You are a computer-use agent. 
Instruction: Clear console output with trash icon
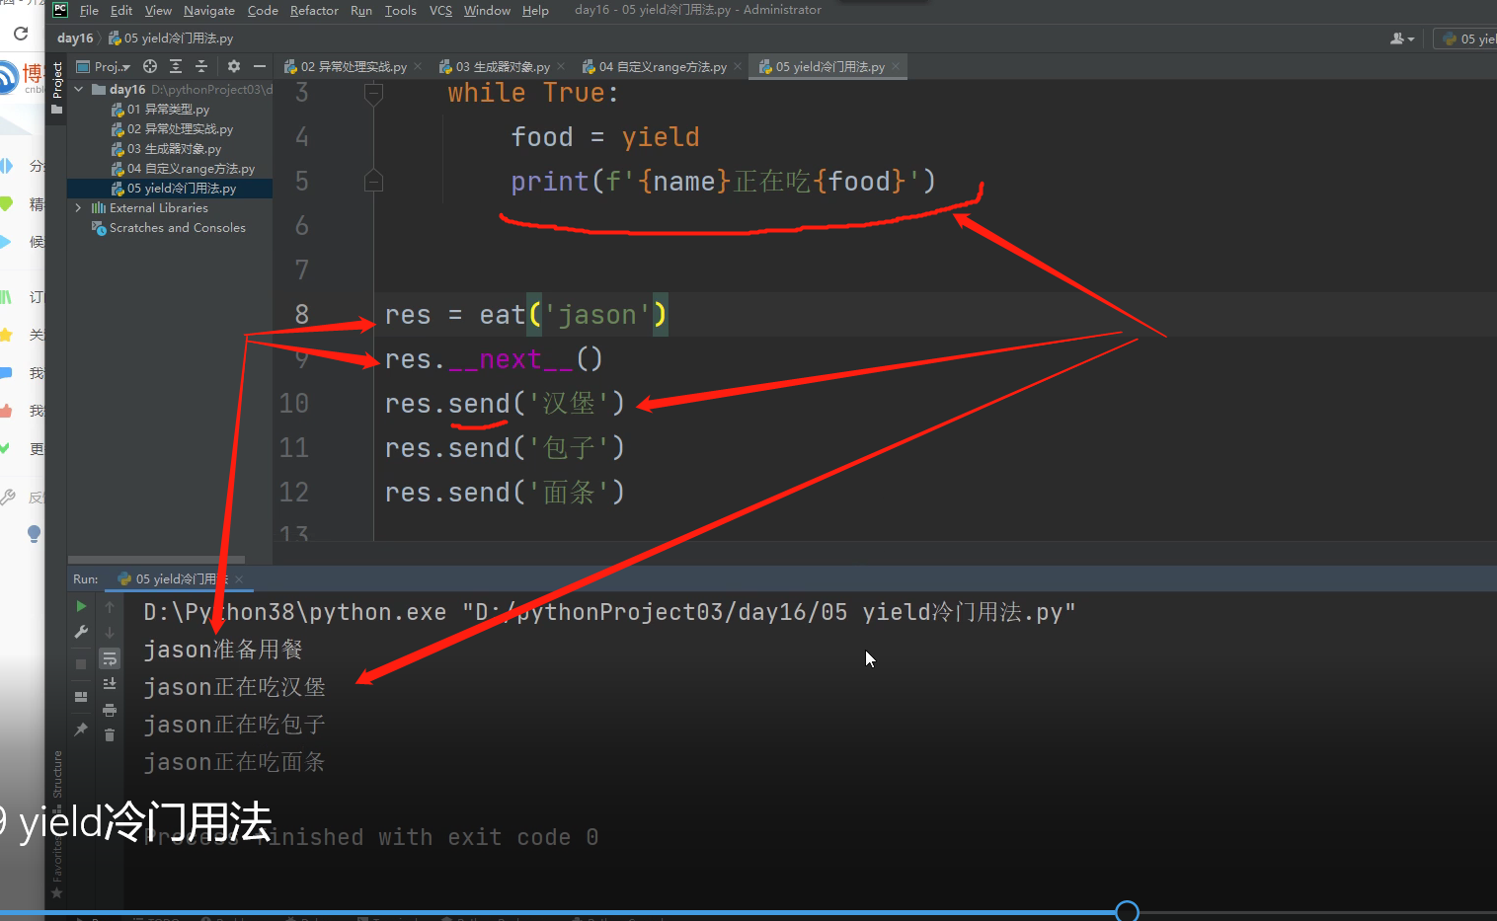coord(110,735)
